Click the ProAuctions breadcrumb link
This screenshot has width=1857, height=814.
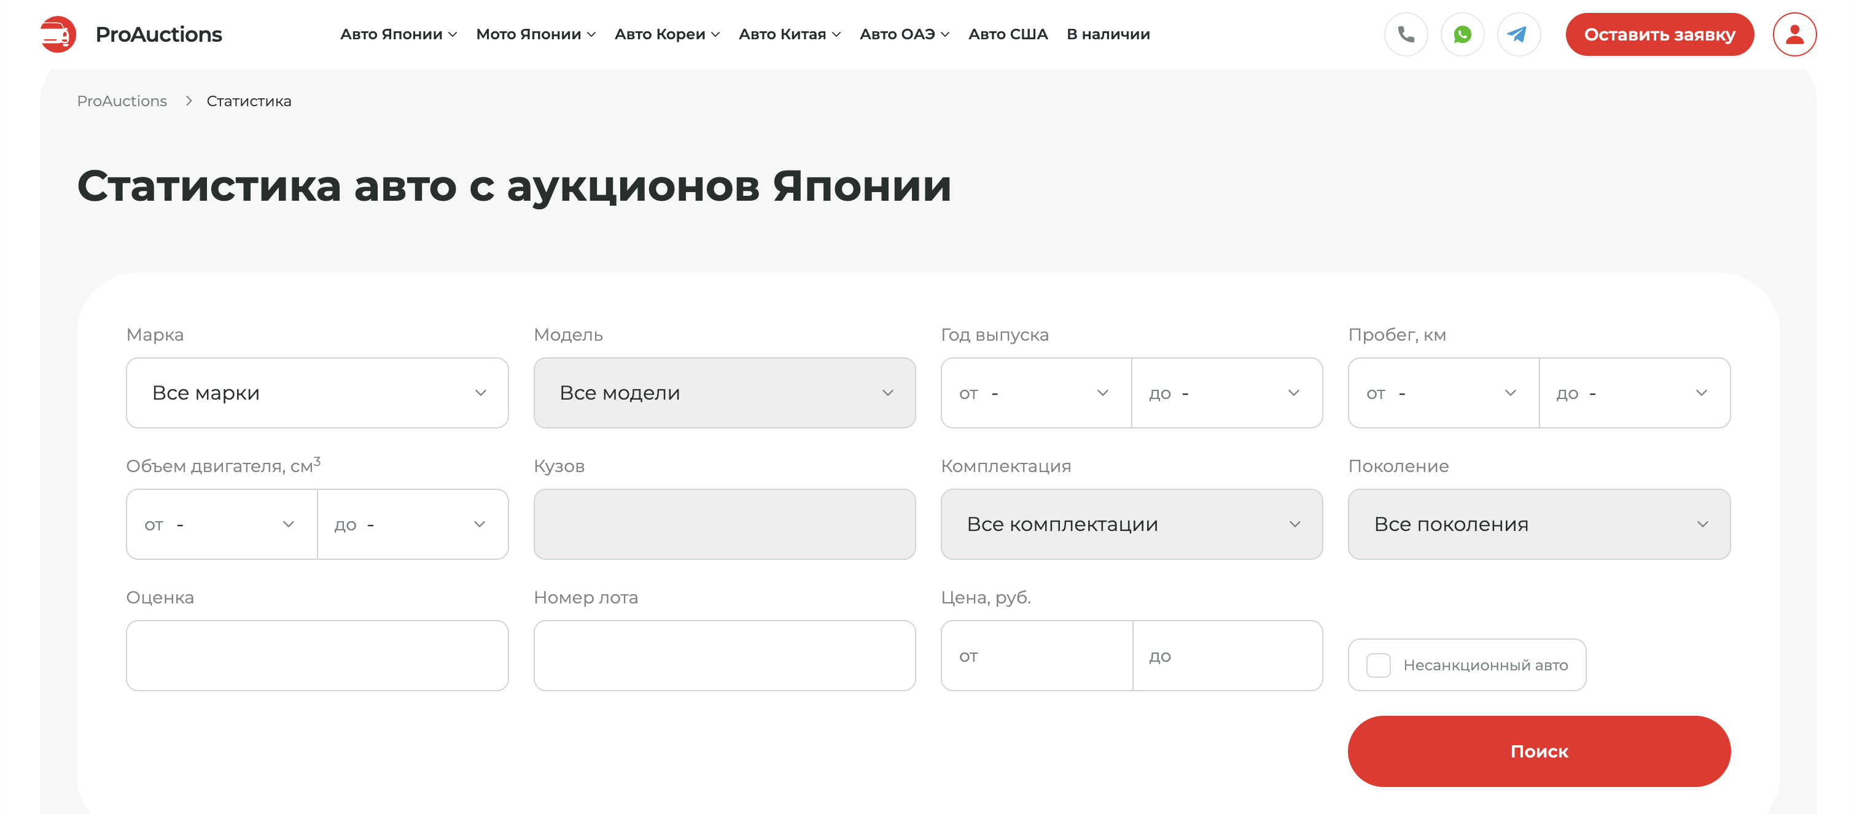122,101
